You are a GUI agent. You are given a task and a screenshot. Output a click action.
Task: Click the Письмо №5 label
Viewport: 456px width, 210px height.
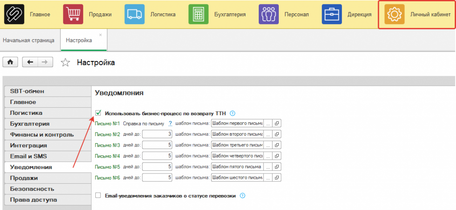click(x=108, y=167)
